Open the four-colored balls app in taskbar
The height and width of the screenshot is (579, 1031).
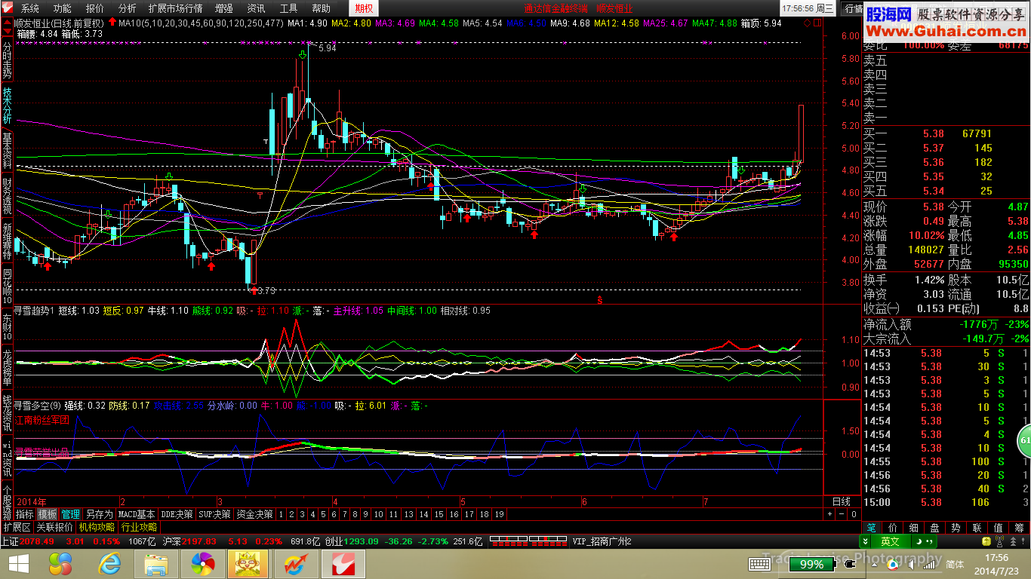[x=60, y=564]
